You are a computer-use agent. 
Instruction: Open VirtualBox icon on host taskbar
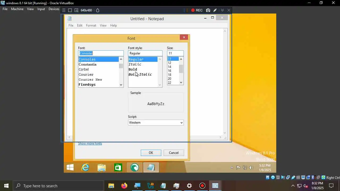click(150, 186)
